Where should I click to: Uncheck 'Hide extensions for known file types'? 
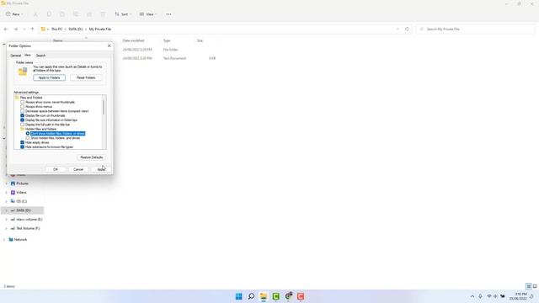pyautogui.click(x=23, y=146)
